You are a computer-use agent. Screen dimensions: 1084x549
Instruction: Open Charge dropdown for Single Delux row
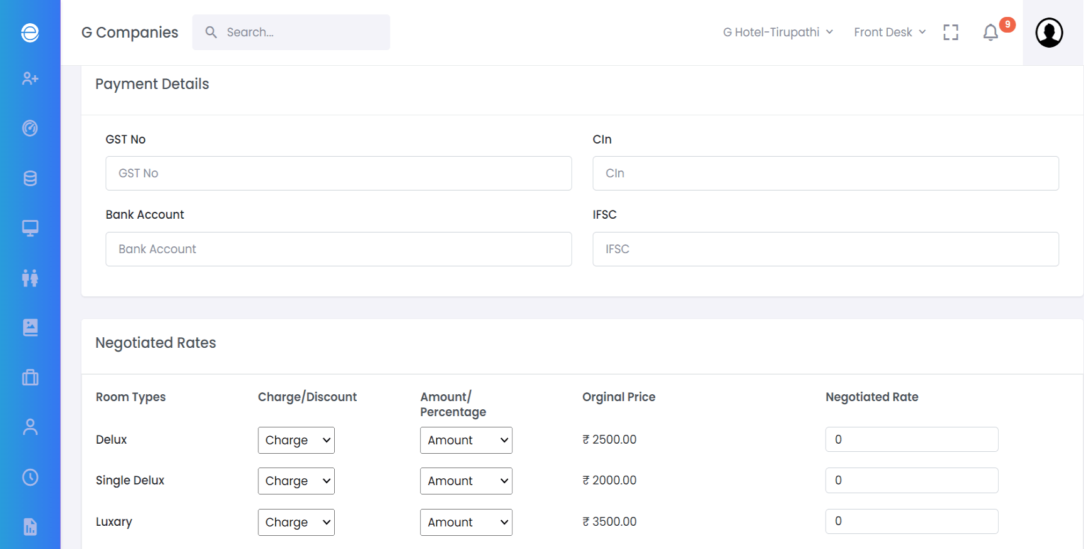click(296, 481)
